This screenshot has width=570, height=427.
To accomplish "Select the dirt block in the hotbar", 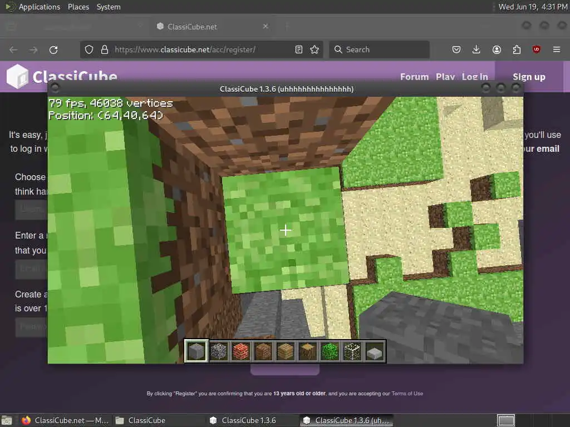I will 263,351.
